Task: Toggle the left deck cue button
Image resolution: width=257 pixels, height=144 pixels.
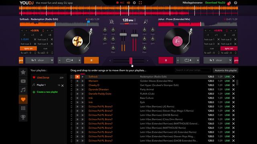Action: point(45,48)
